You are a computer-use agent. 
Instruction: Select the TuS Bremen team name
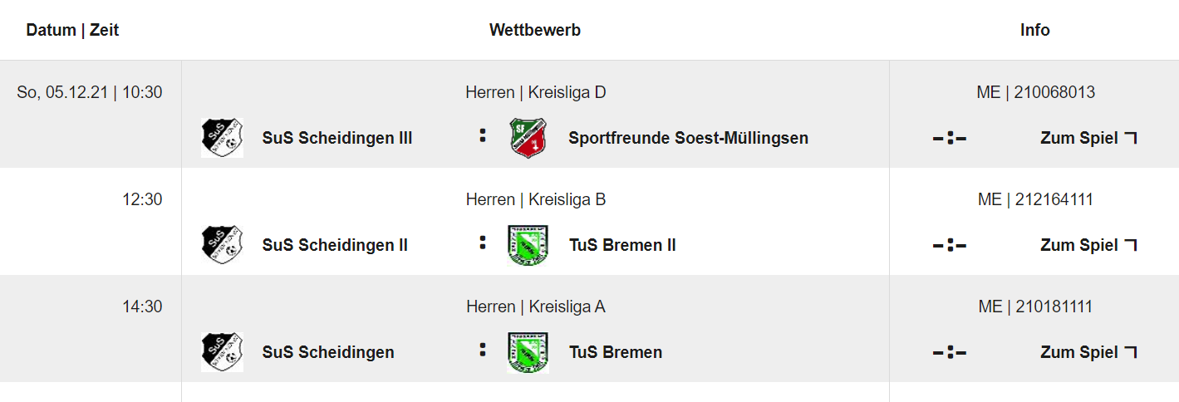coord(616,352)
